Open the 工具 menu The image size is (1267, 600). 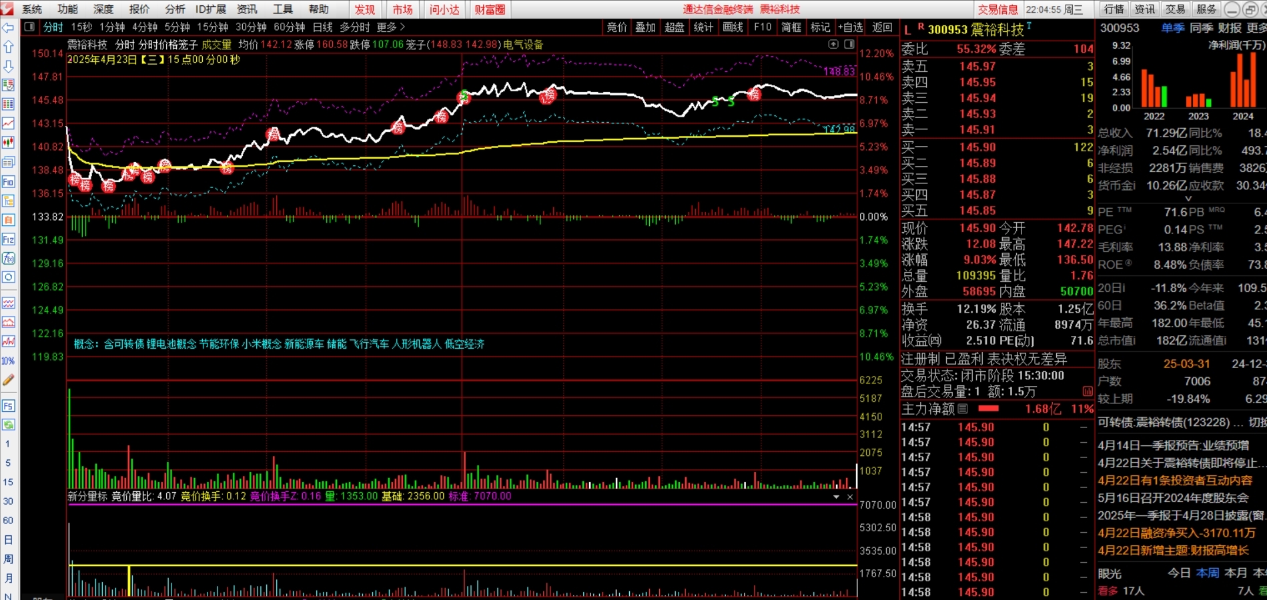pyautogui.click(x=283, y=9)
